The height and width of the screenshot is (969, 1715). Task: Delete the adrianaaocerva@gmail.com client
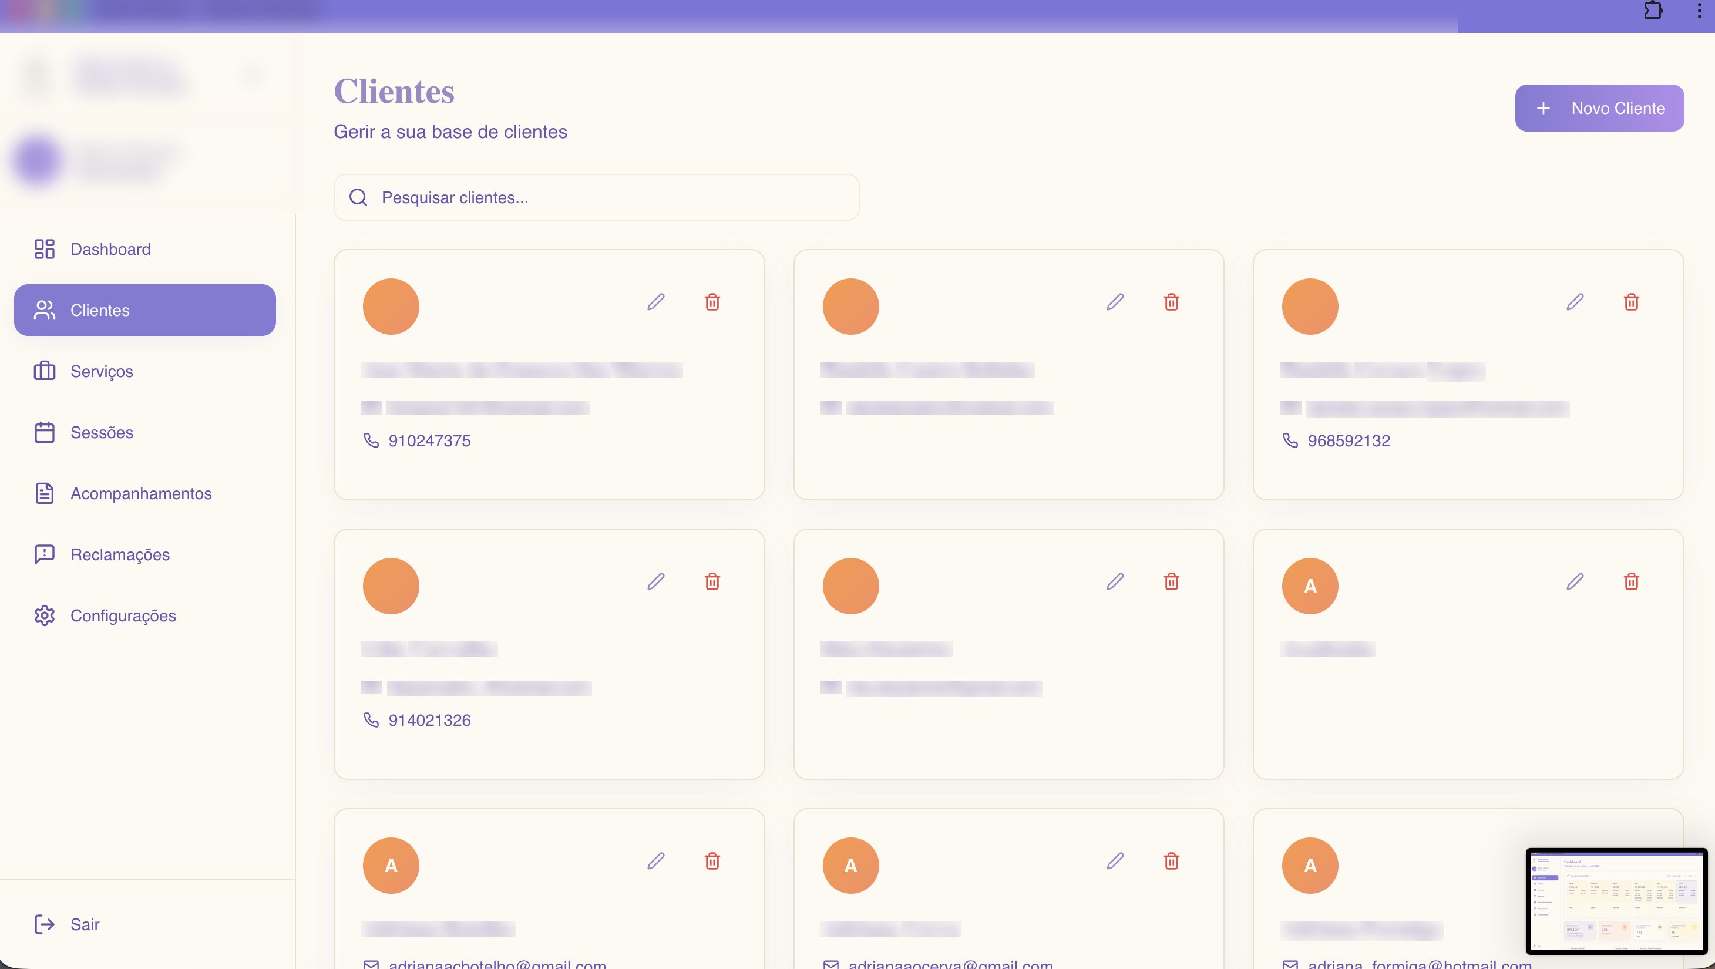point(1172,861)
